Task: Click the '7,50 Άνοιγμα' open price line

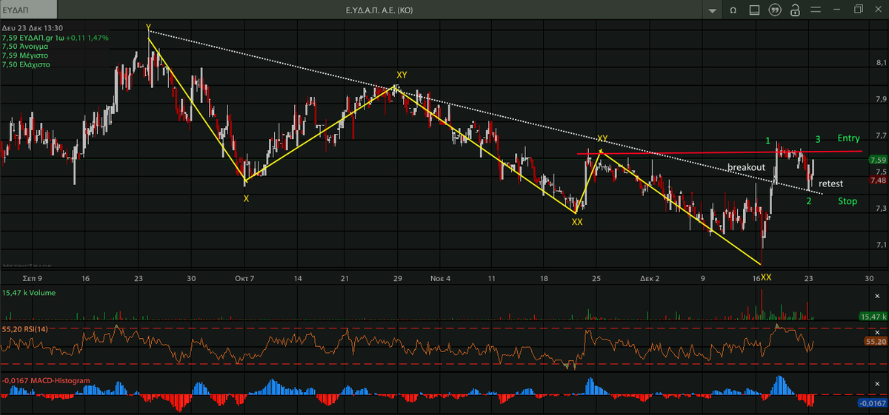Action: click(25, 46)
